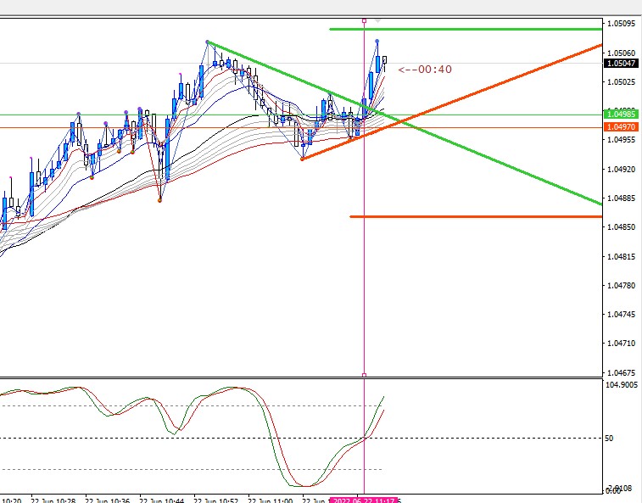
Task: Click the 1.04885 price scale value
Action: [622, 198]
